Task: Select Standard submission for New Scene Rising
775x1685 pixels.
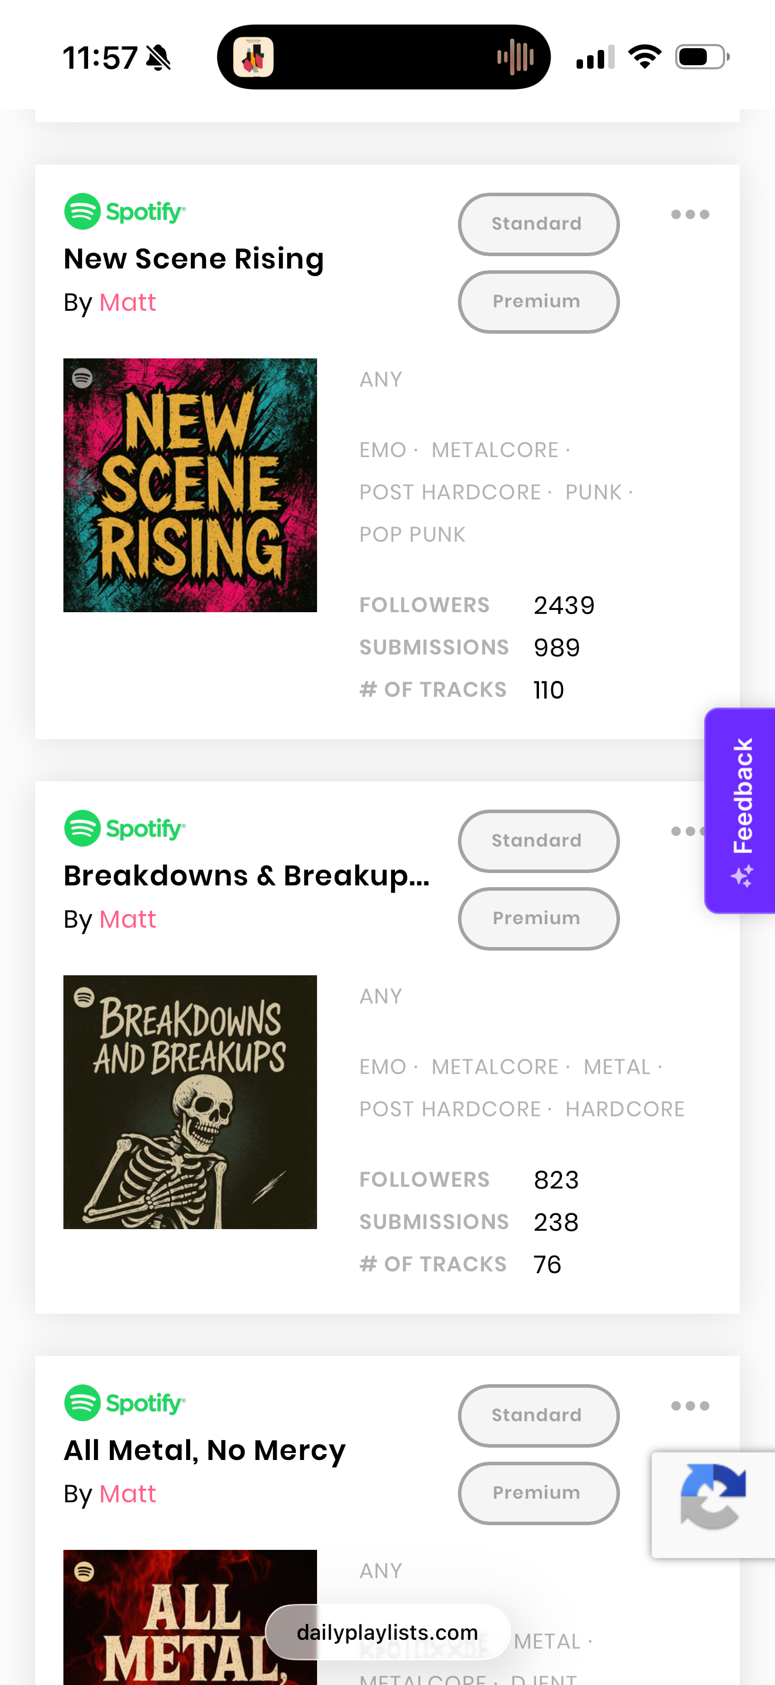Action: [x=538, y=224]
